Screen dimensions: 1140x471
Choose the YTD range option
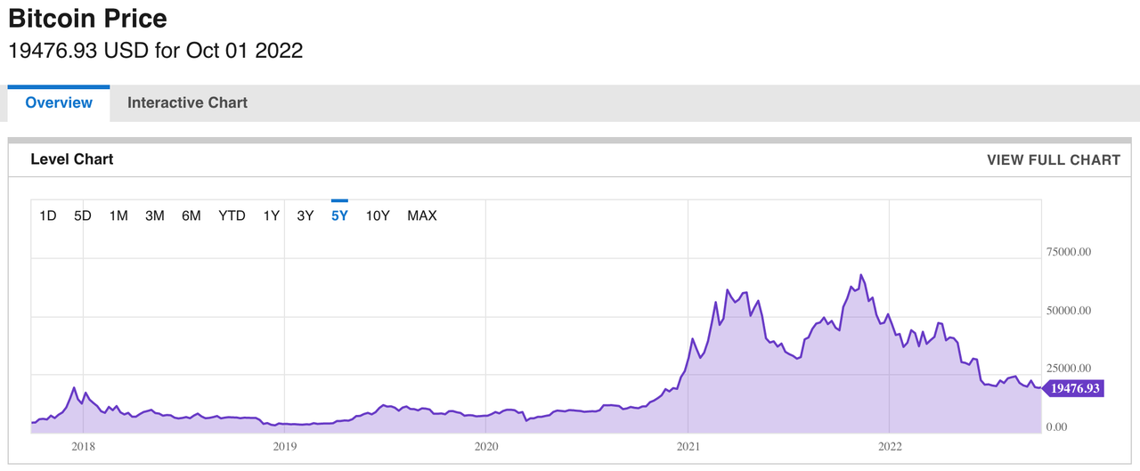click(232, 215)
